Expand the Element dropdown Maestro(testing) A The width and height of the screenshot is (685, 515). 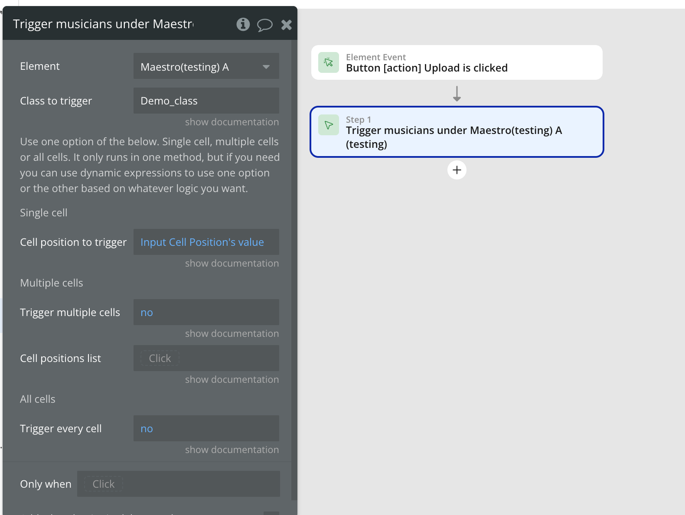[206, 66]
